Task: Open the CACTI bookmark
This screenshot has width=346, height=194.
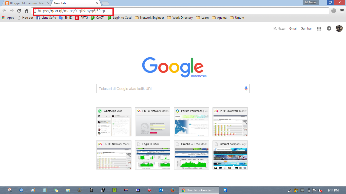Action: click(x=98, y=18)
